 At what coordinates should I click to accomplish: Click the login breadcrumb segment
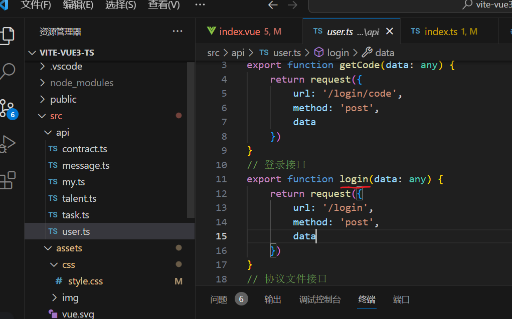point(337,53)
